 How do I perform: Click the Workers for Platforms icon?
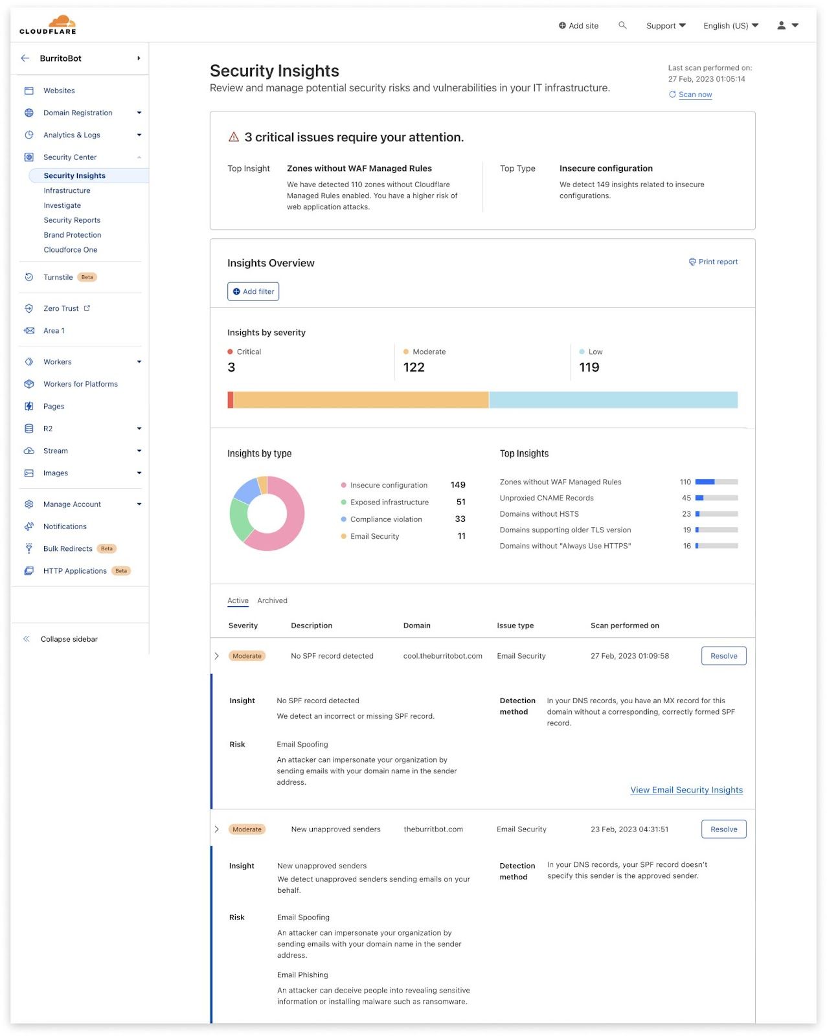[x=29, y=384]
